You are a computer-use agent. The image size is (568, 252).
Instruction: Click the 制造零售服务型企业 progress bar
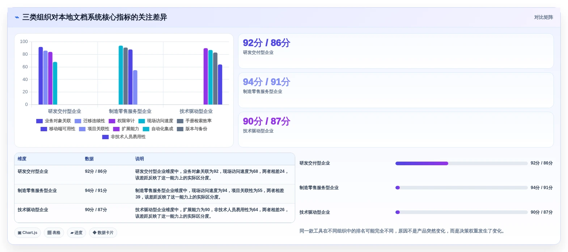point(461,188)
